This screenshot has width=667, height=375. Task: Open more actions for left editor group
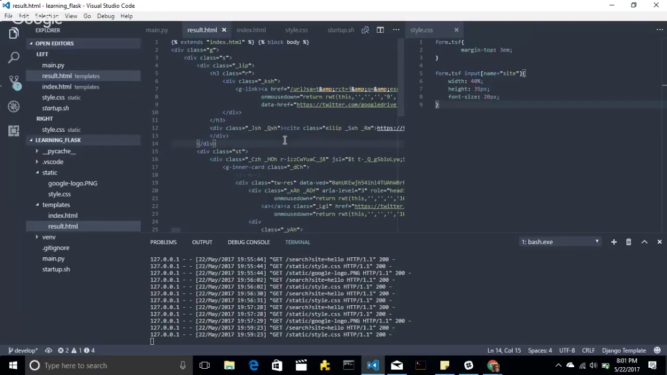396,30
